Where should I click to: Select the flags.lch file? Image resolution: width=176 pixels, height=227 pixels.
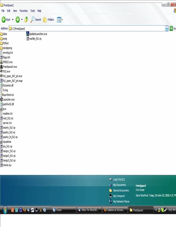(x=5, y=57)
